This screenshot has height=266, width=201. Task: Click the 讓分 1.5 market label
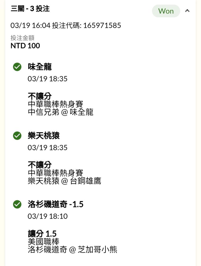(42, 234)
